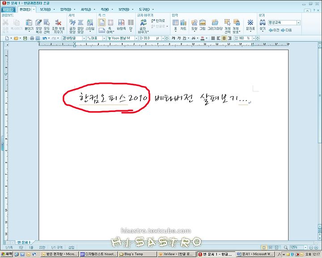Open the View (보기) menu
This screenshot has height=258, width=322.
click(x=45, y=9)
